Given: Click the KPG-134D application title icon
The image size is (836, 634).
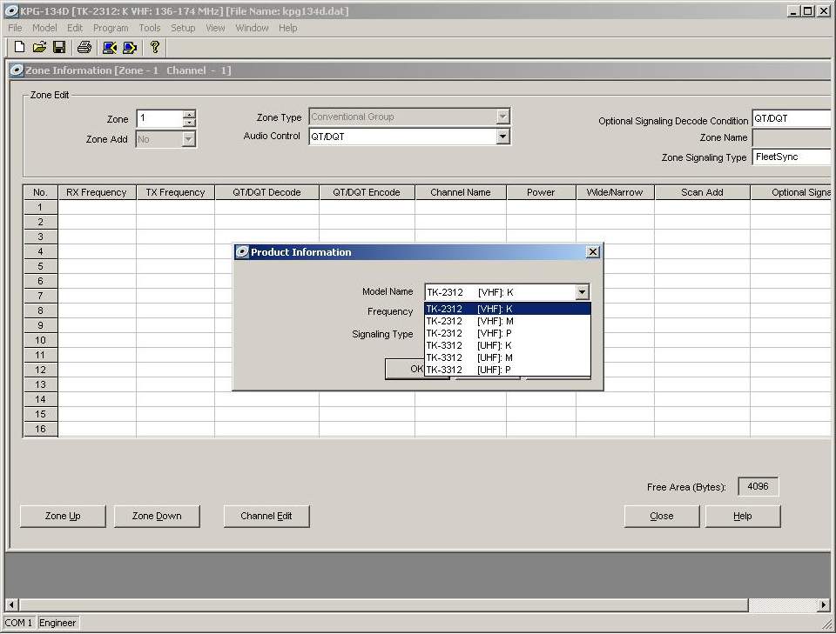Looking at the screenshot, I should [x=10, y=10].
